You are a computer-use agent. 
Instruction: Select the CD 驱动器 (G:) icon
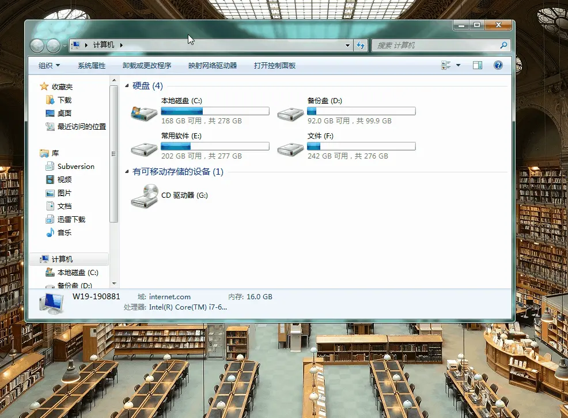145,196
